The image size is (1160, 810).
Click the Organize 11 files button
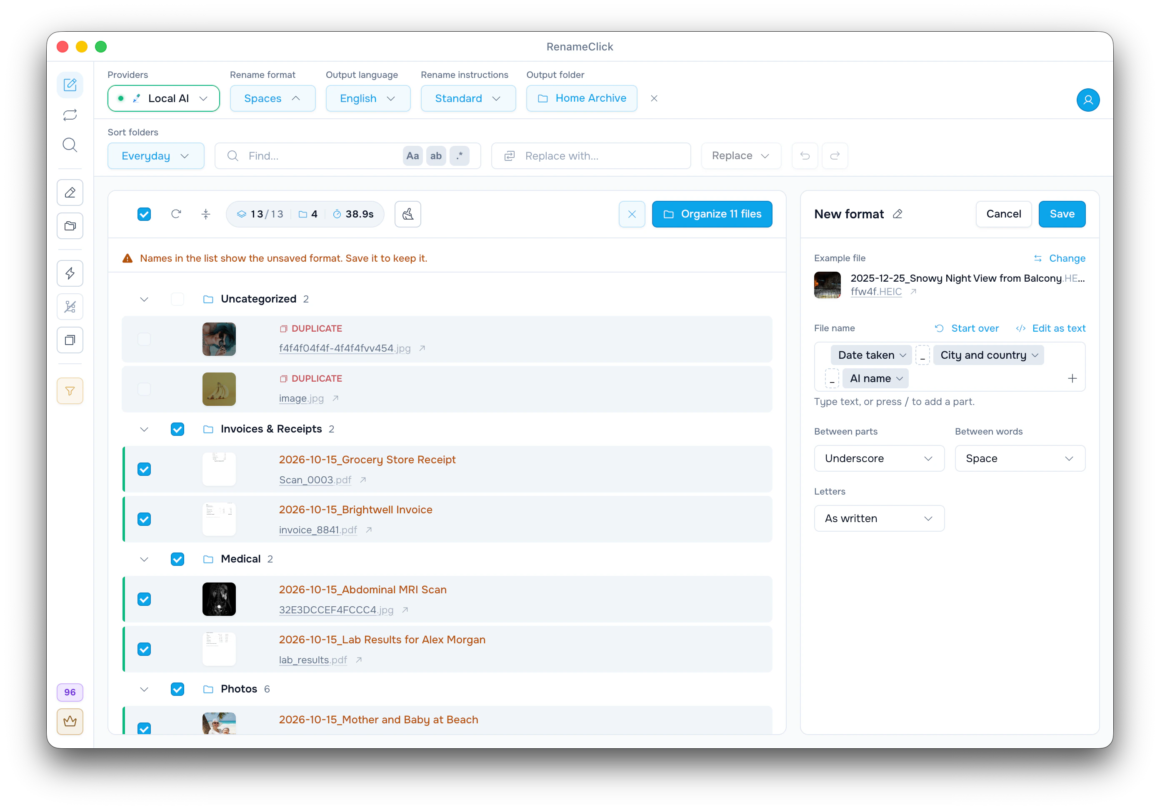pyautogui.click(x=712, y=214)
